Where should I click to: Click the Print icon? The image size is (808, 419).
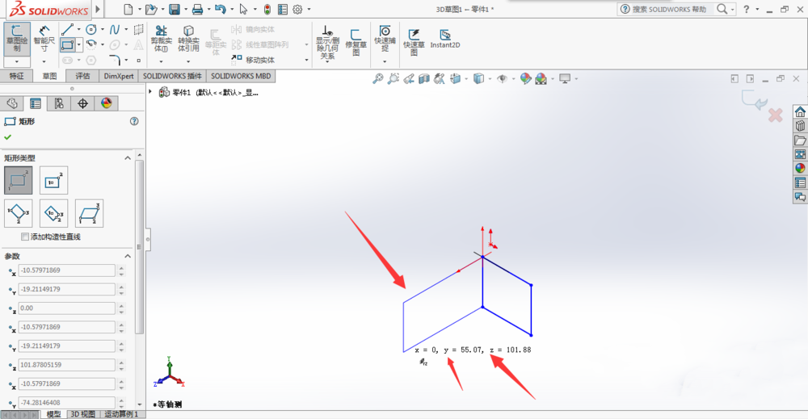pos(197,9)
